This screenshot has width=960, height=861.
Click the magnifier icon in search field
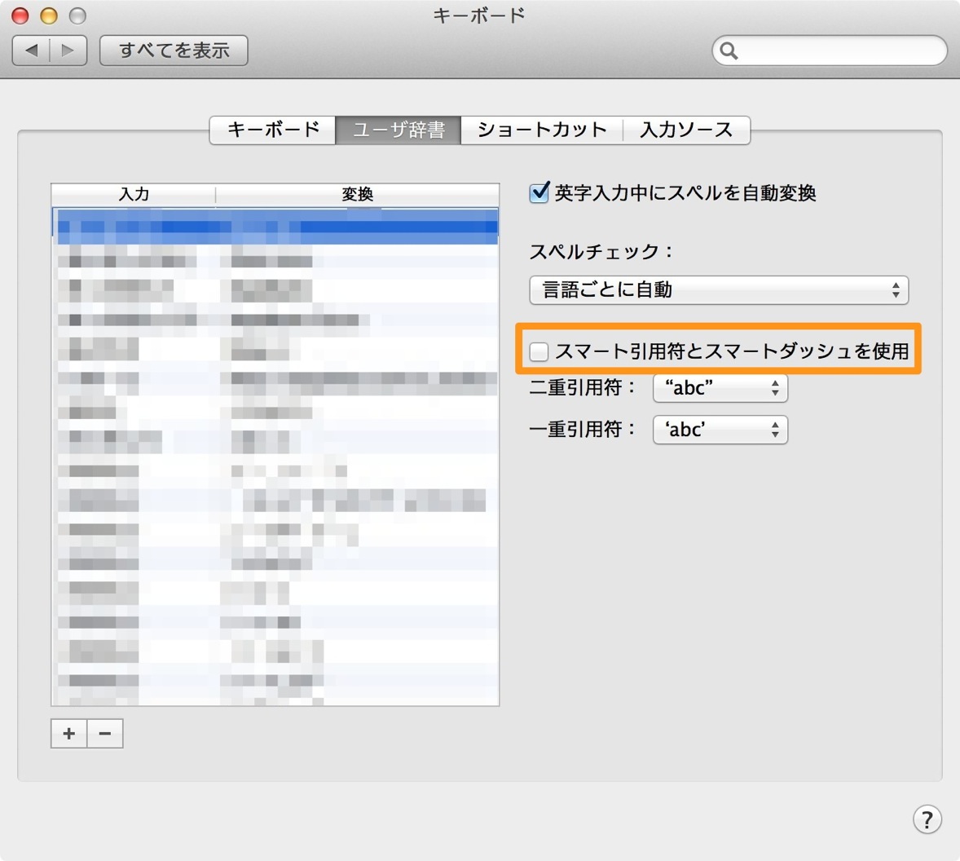tap(729, 51)
